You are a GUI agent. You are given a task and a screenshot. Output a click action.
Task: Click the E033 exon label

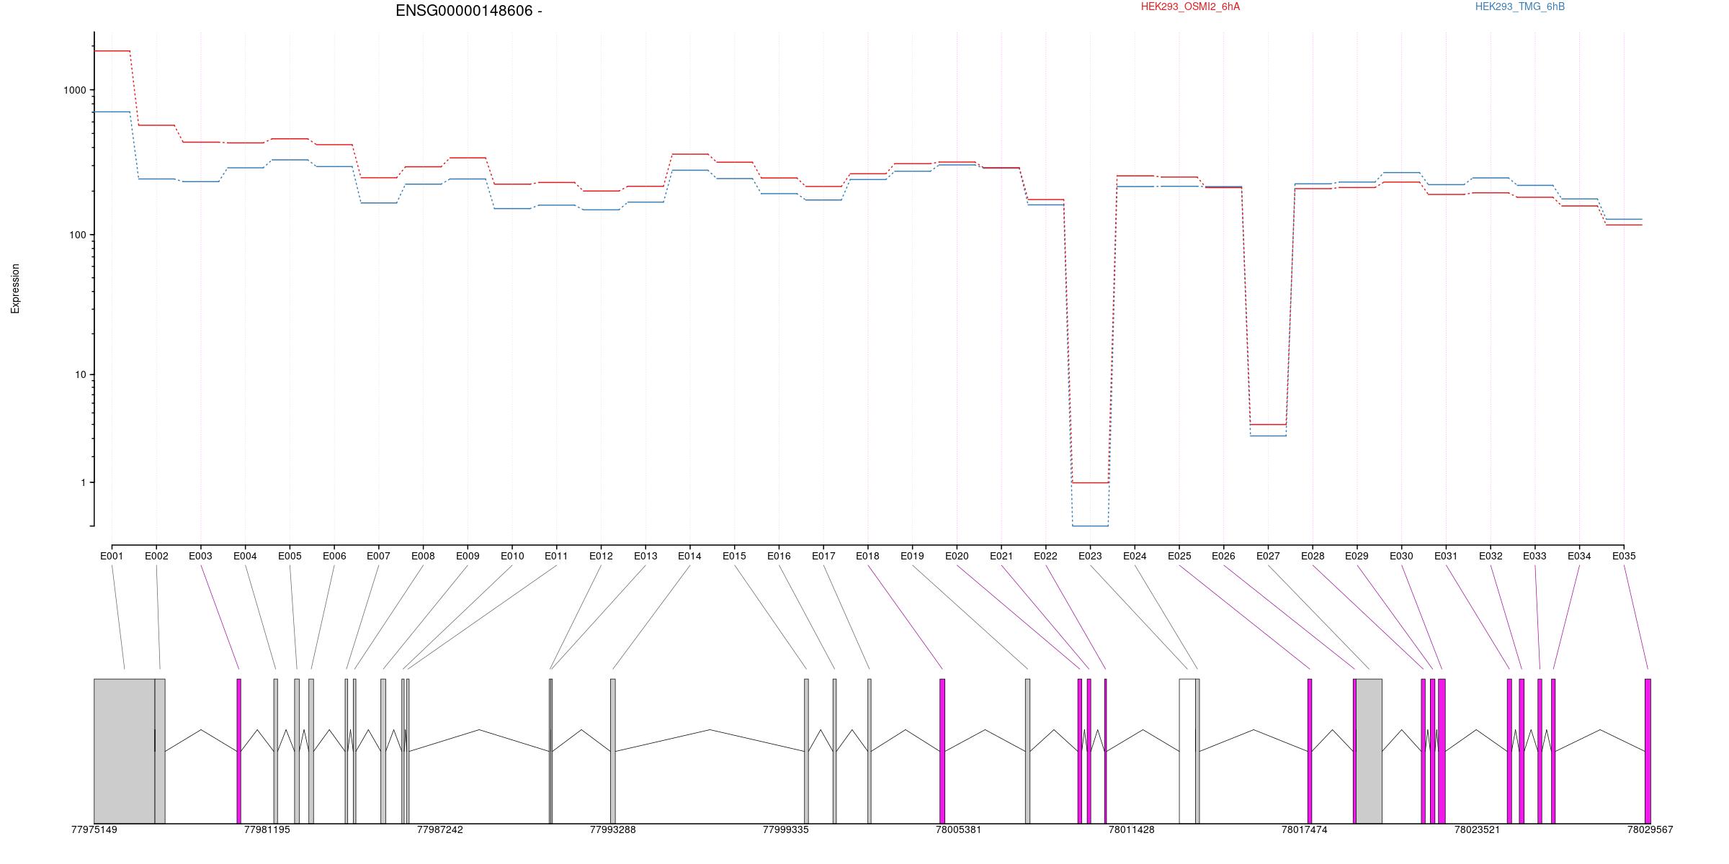tap(1534, 556)
